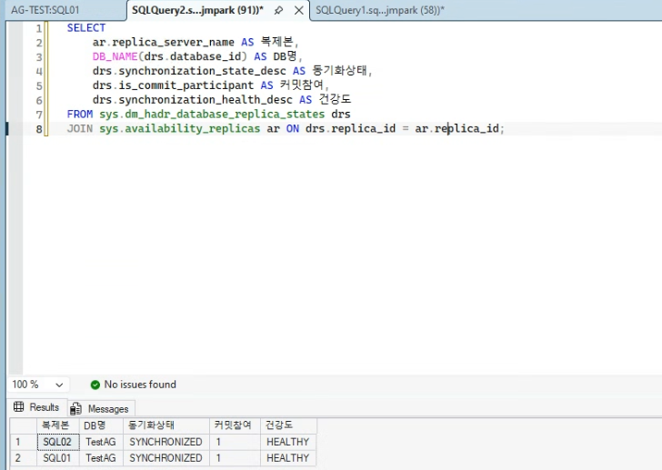This screenshot has width=662, height=470.
Task: Click the JOIN keyword on line 8
Action: pyautogui.click(x=80, y=128)
